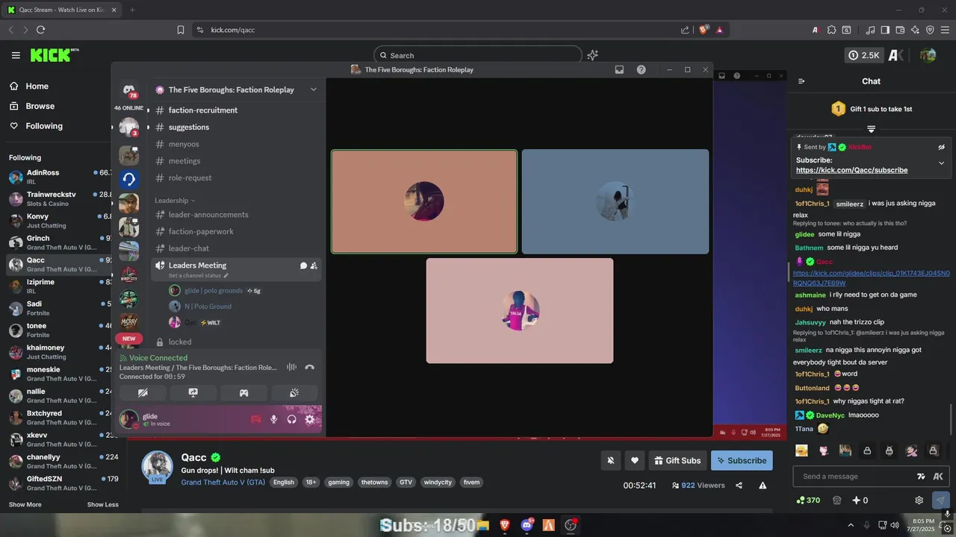Expand the pinned subscribe message chevron
Image resolution: width=956 pixels, height=537 pixels.
coord(941,163)
